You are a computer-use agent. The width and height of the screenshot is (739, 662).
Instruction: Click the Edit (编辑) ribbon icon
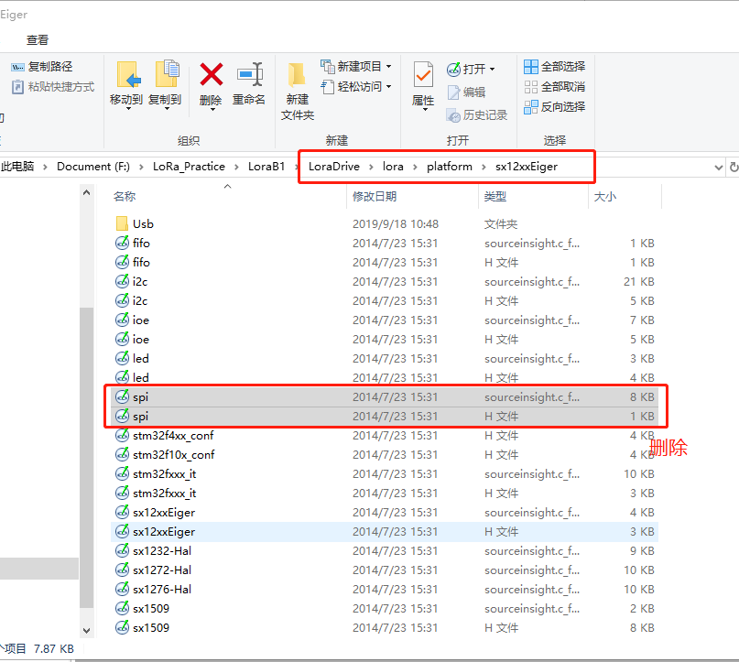(453, 92)
